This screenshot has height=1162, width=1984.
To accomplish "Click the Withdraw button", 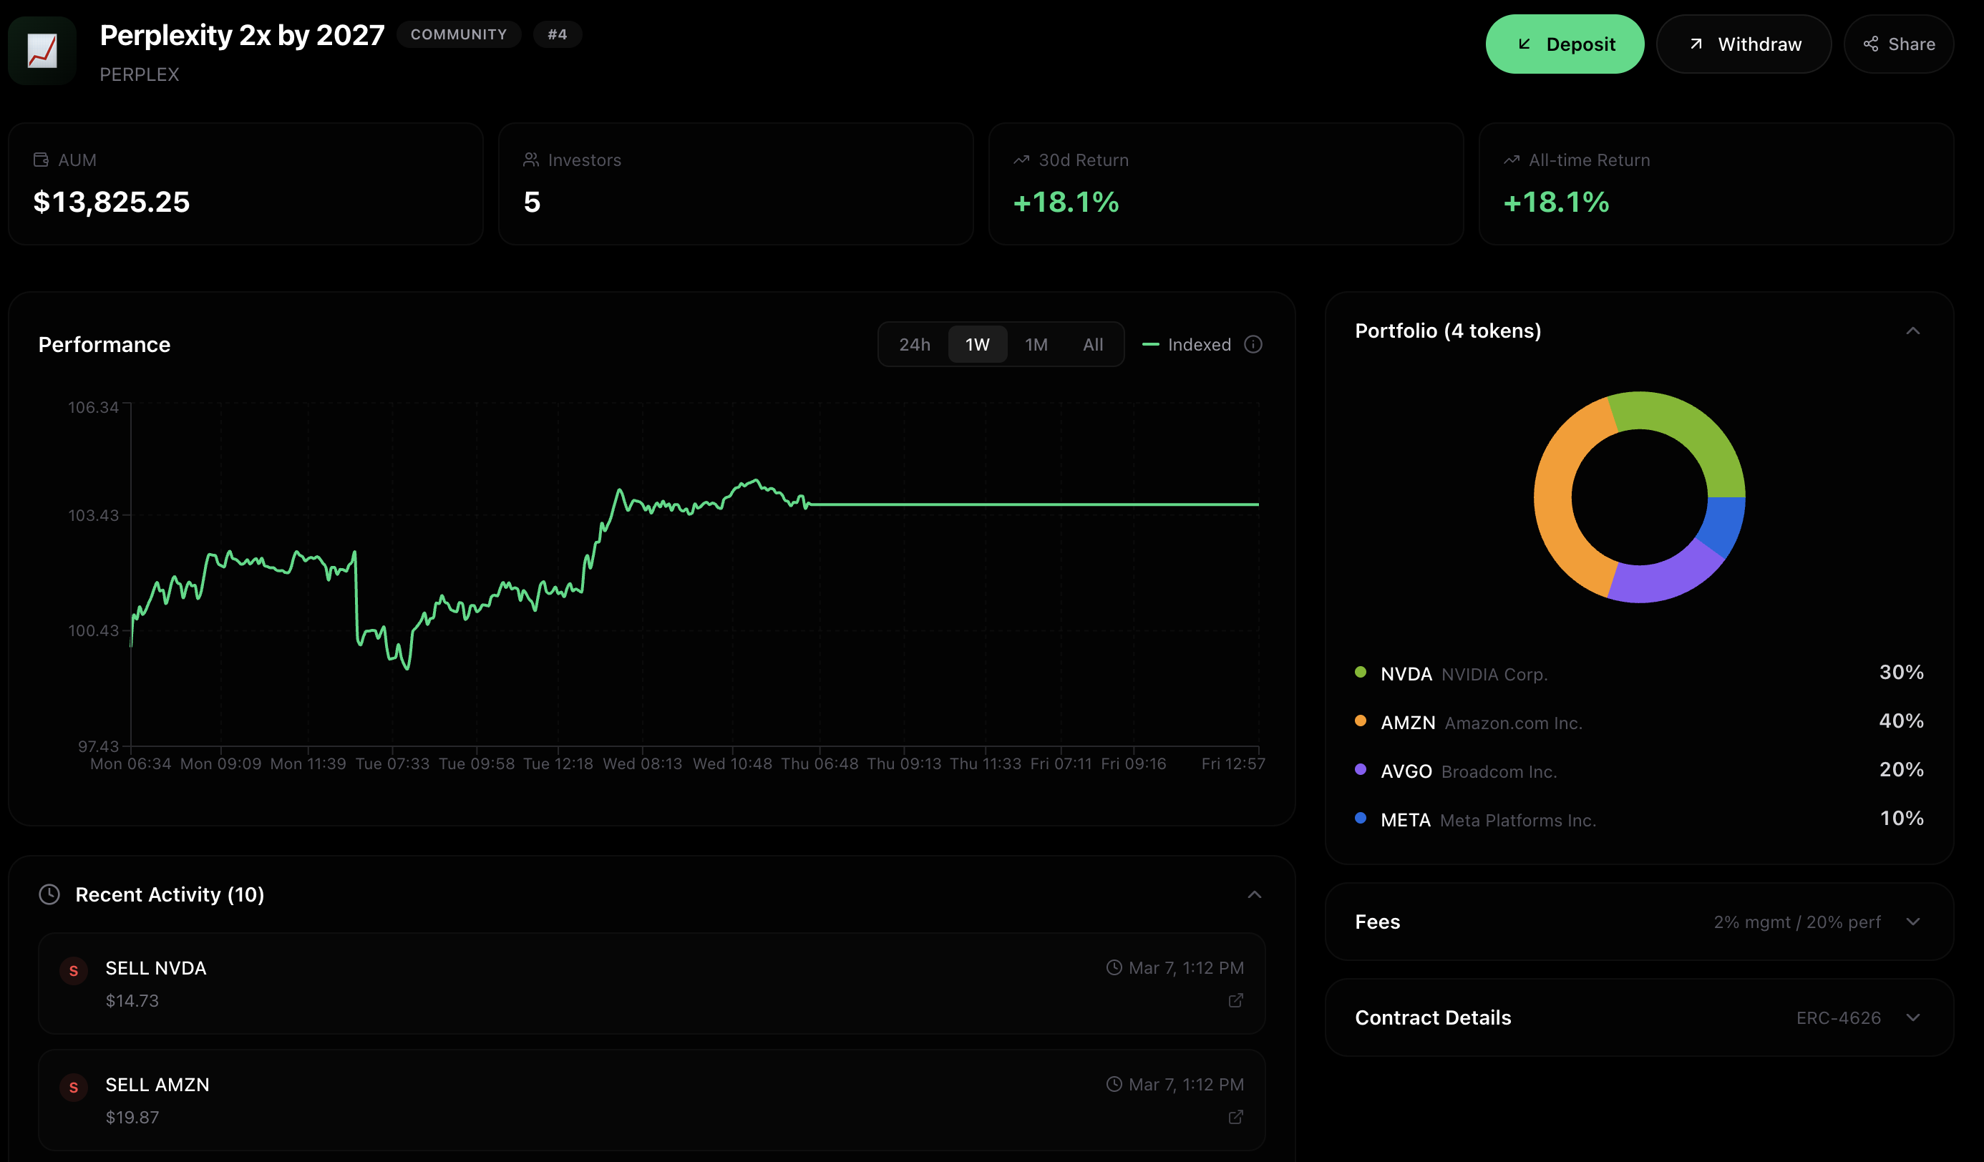I will pos(1743,44).
